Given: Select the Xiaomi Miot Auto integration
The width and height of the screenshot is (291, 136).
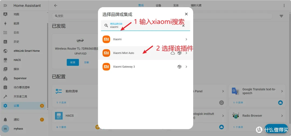Looking at the screenshot, I should pyautogui.click(x=145, y=53).
